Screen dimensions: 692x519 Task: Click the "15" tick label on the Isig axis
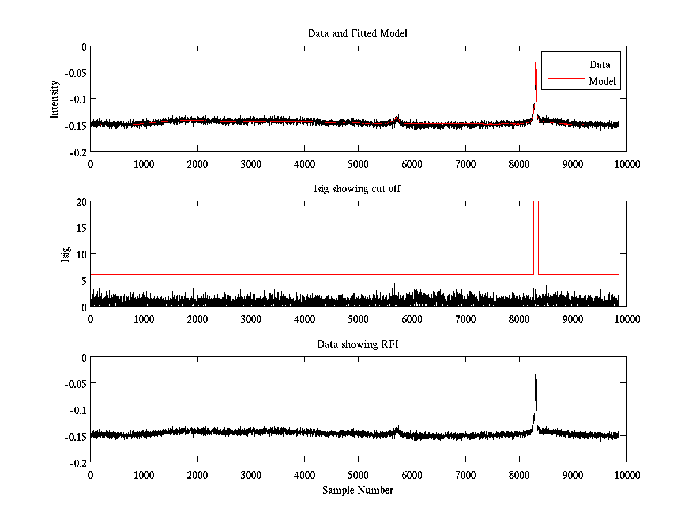[x=81, y=228]
